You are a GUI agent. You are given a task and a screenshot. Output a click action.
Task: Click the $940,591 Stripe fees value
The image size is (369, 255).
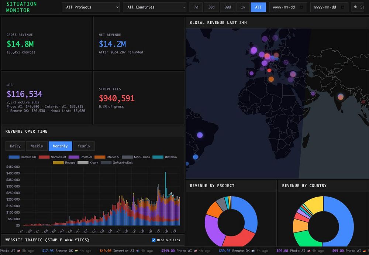117,98
